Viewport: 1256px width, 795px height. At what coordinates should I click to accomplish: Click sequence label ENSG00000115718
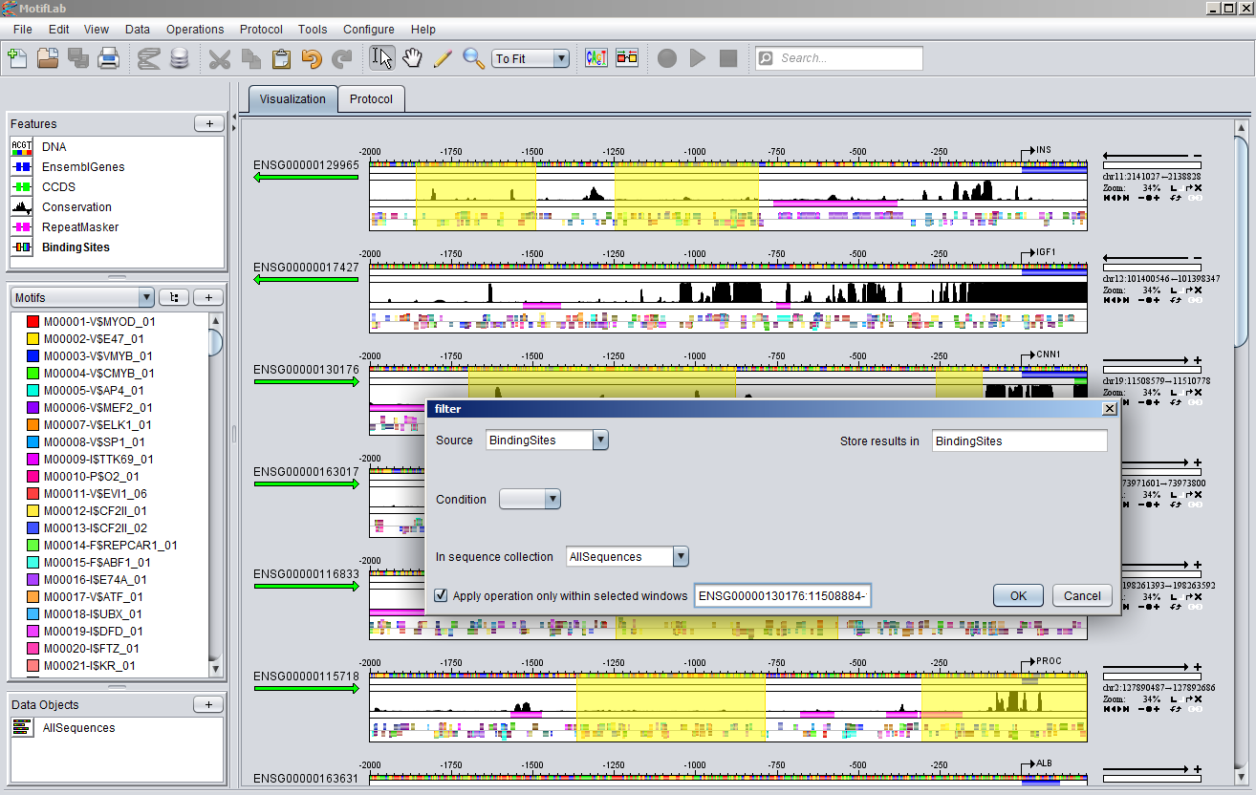tap(306, 676)
